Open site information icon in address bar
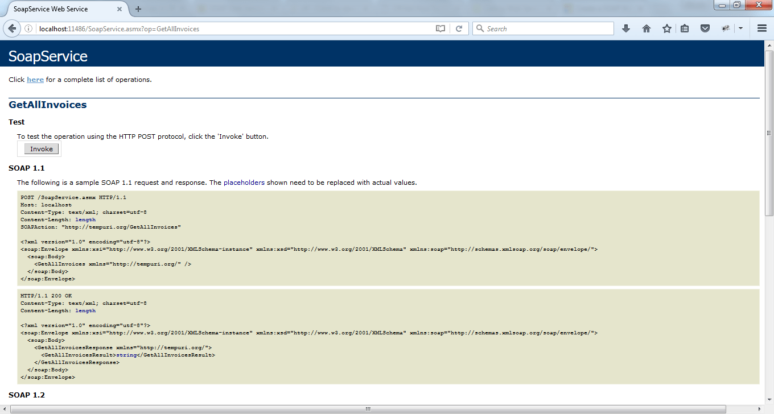This screenshot has width=774, height=414. click(x=28, y=28)
